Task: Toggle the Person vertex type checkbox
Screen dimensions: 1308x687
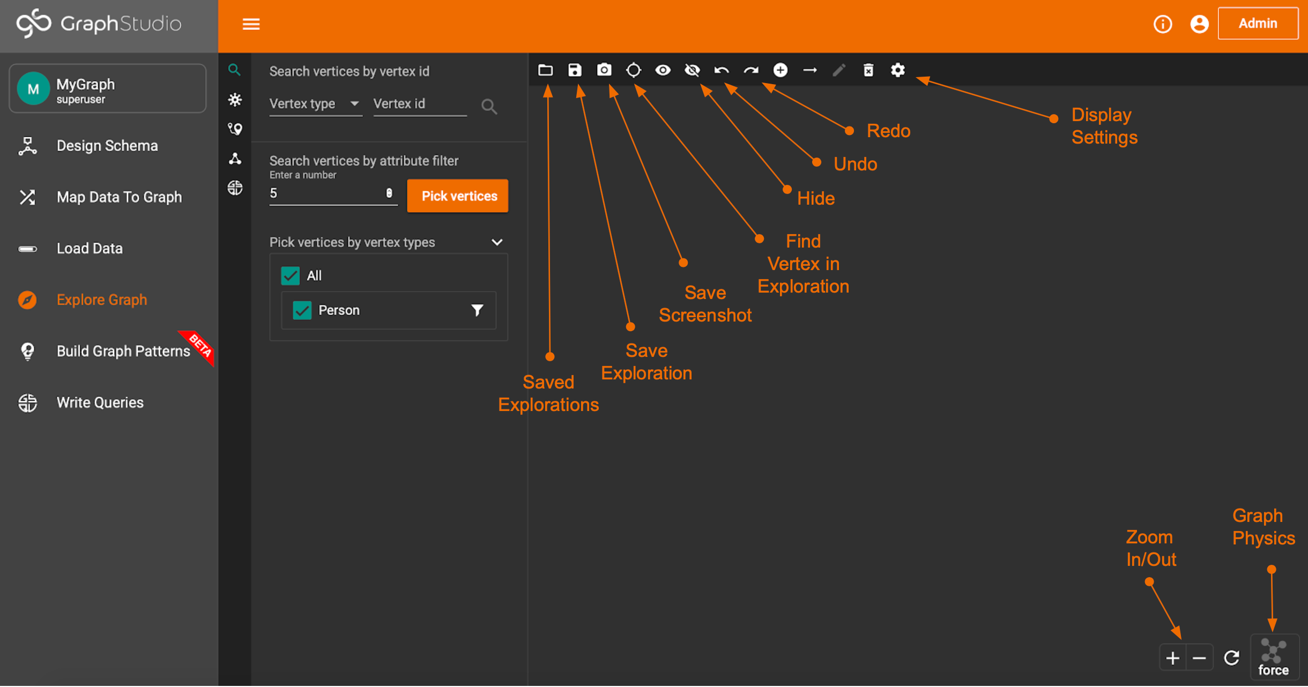Action: [302, 310]
